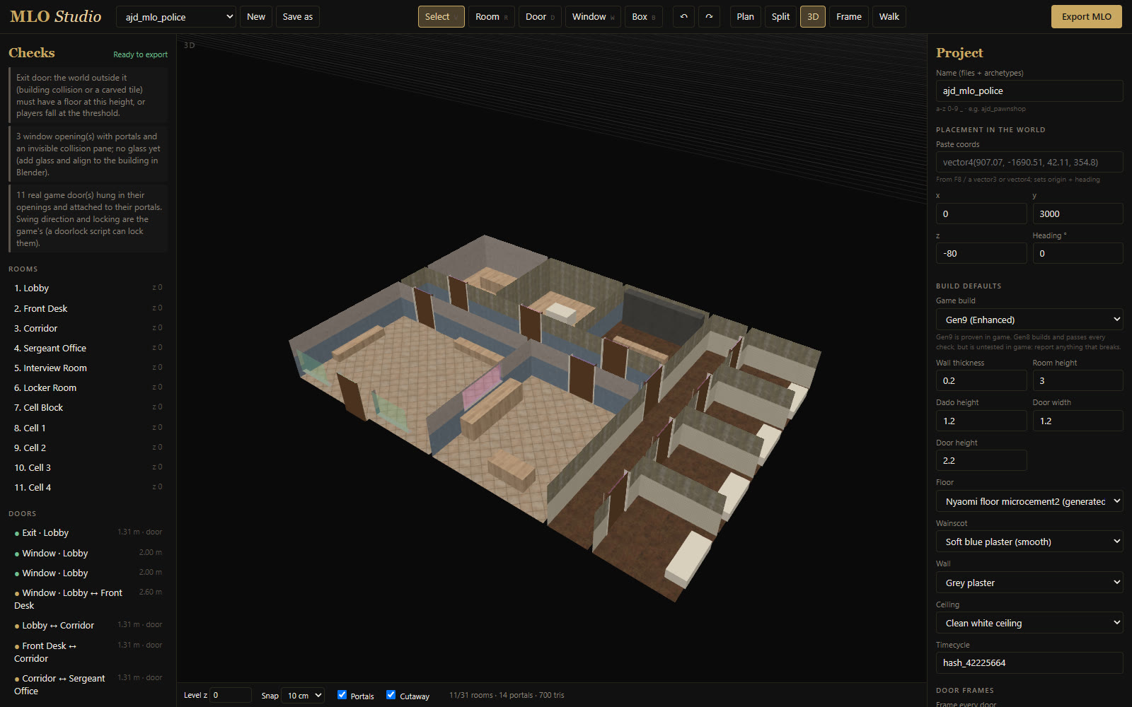This screenshot has width=1132, height=707.
Task: Click the redo arrow button
Action: pyautogui.click(x=709, y=16)
